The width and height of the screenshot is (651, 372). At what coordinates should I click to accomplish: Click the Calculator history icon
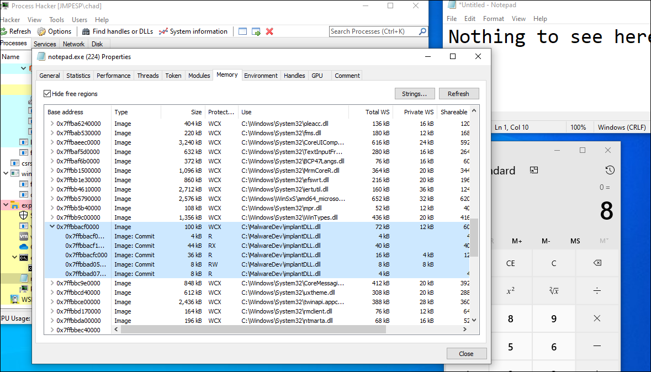[610, 170]
